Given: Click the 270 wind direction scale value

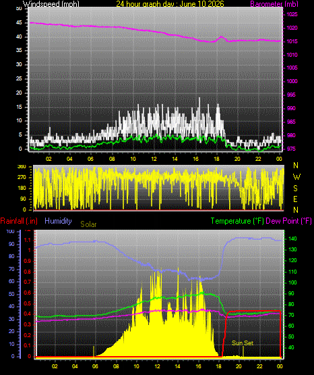Looking at the screenshot, I should coord(22,178).
